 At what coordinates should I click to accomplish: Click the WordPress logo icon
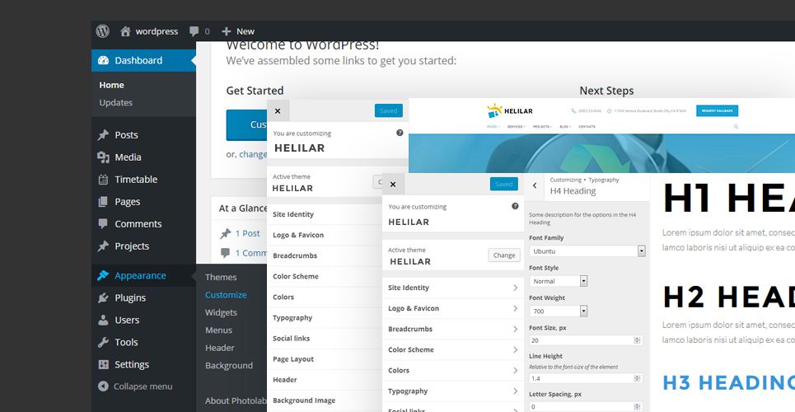click(x=102, y=31)
